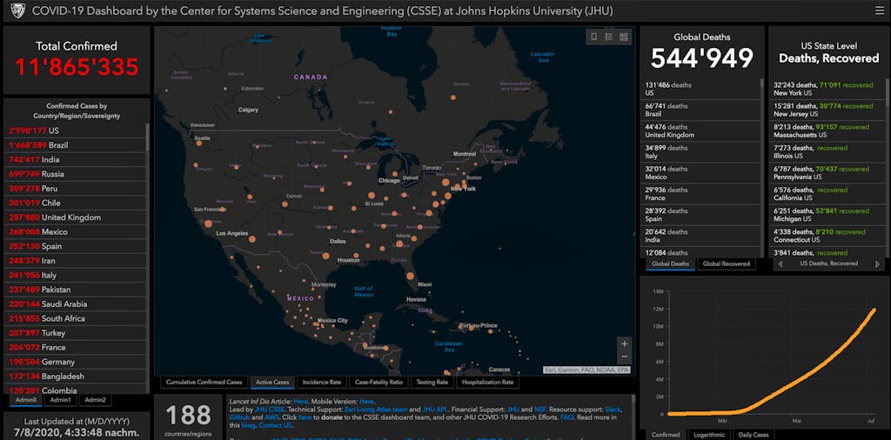
Task: Select the Active Cases map tab
Action: click(x=272, y=382)
